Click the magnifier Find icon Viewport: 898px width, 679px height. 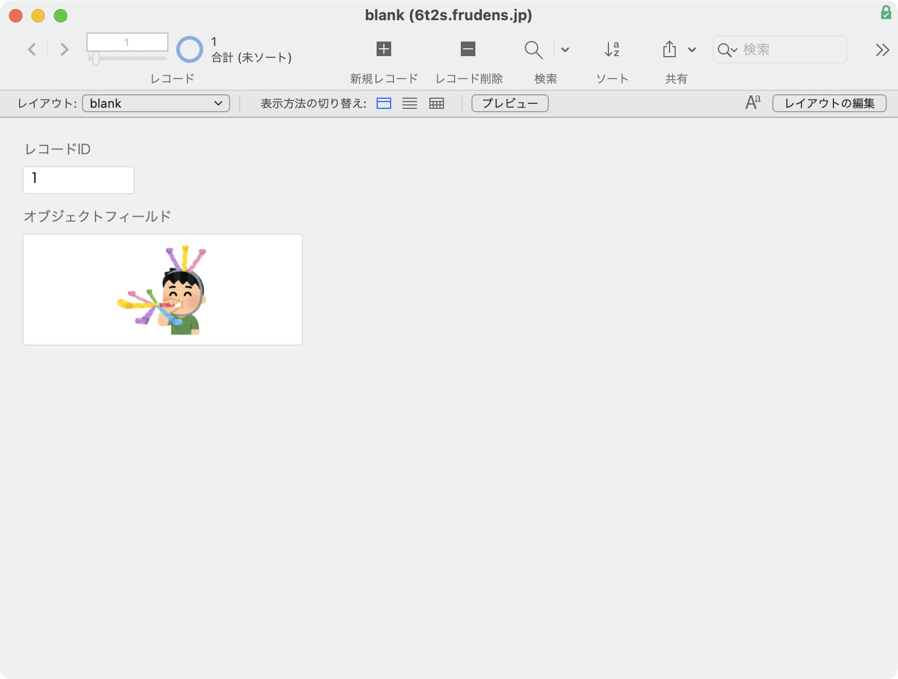[x=533, y=49]
